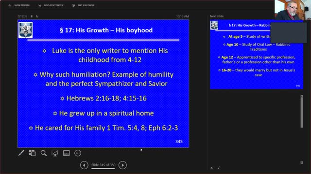Click the Show Taskbar icon
The width and height of the screenshot is (311, 174).
point(10,5)
